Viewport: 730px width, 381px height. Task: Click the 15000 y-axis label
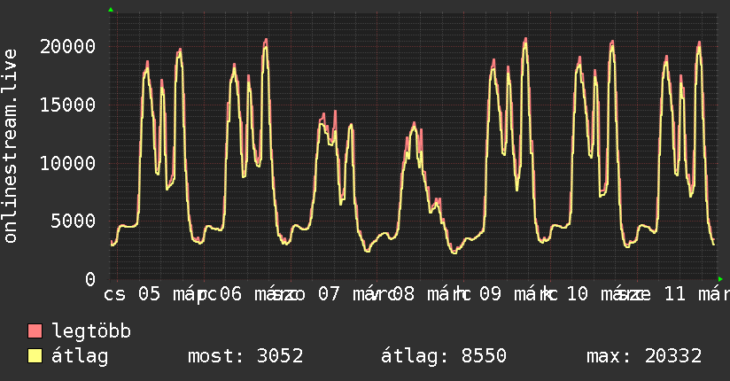[67, 105]
